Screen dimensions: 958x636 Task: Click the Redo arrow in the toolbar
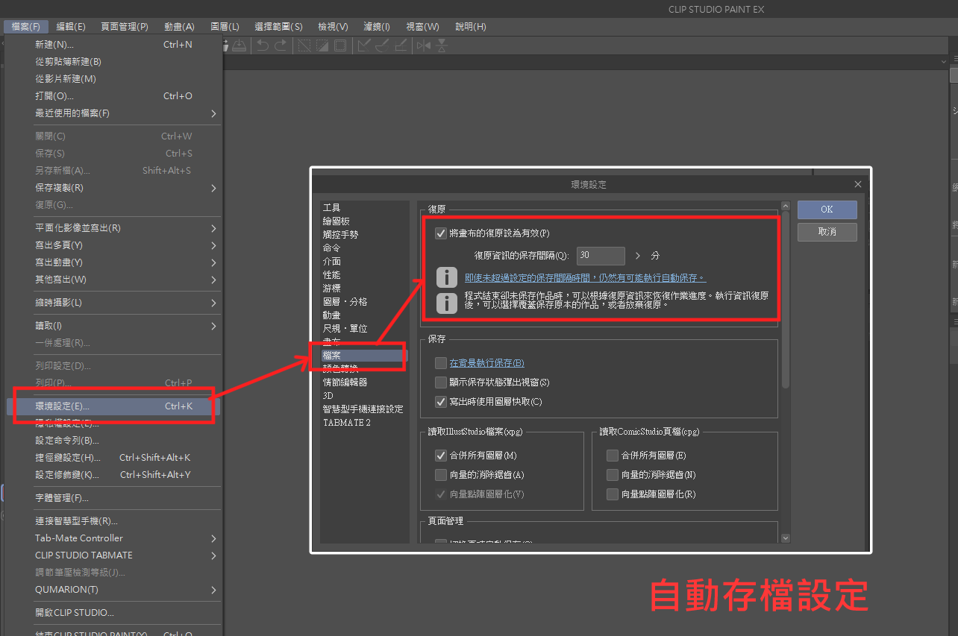[281, 45]
